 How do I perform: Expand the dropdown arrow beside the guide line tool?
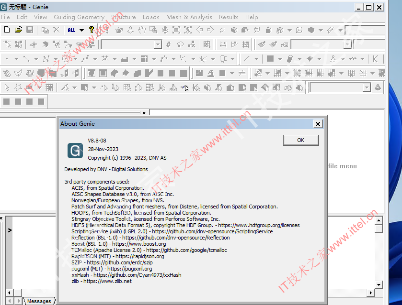click(36, 59)
